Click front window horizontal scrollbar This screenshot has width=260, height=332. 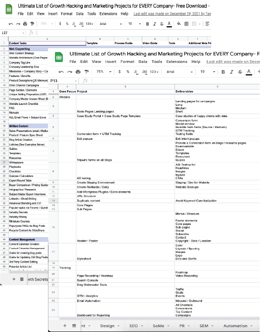[160, 318]
